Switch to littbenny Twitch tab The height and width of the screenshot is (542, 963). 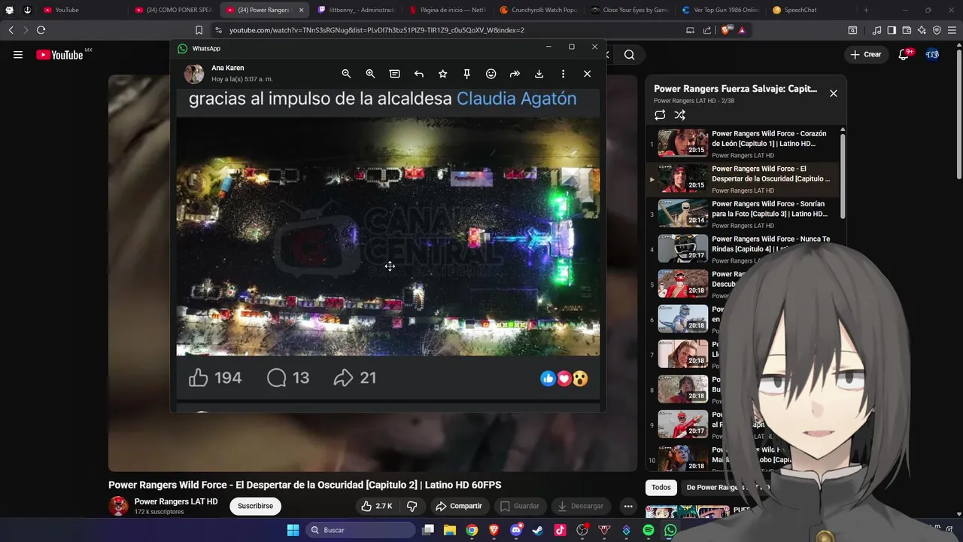click(x=357, y=10)
